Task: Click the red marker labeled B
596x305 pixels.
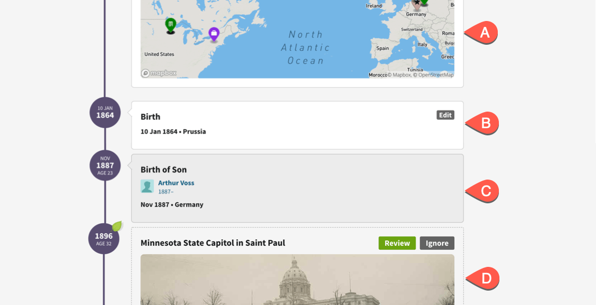Action: click(x=483, y=123)
